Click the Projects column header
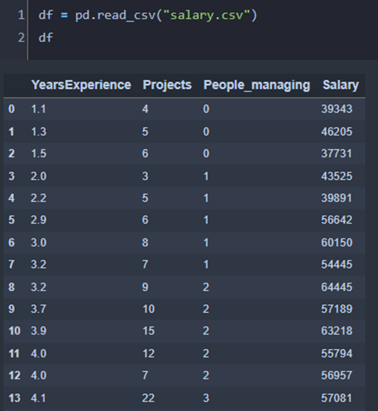Image resolution: width=378 pixels, height=411 pixels. (167, 85)
